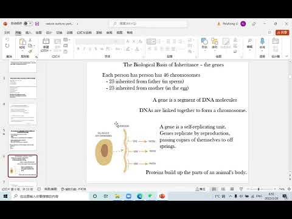The image size is (292, 219).
Task: Click the purple user account avatar
Action: click(x=243, y=24)
